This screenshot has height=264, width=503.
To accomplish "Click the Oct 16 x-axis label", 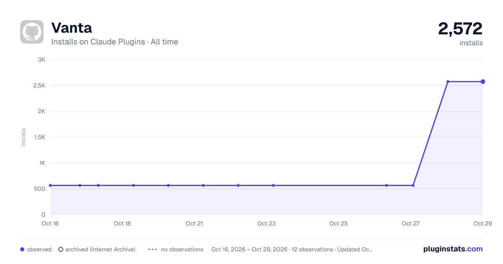I will (x=50, y=223).
